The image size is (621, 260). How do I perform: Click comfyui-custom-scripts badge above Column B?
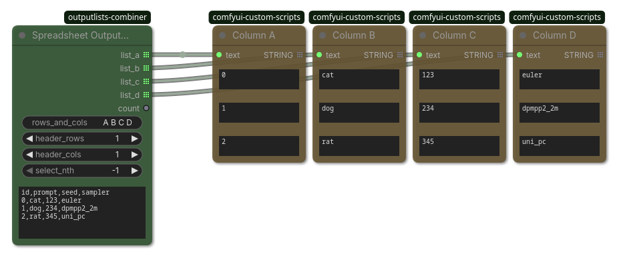[357, 17]
